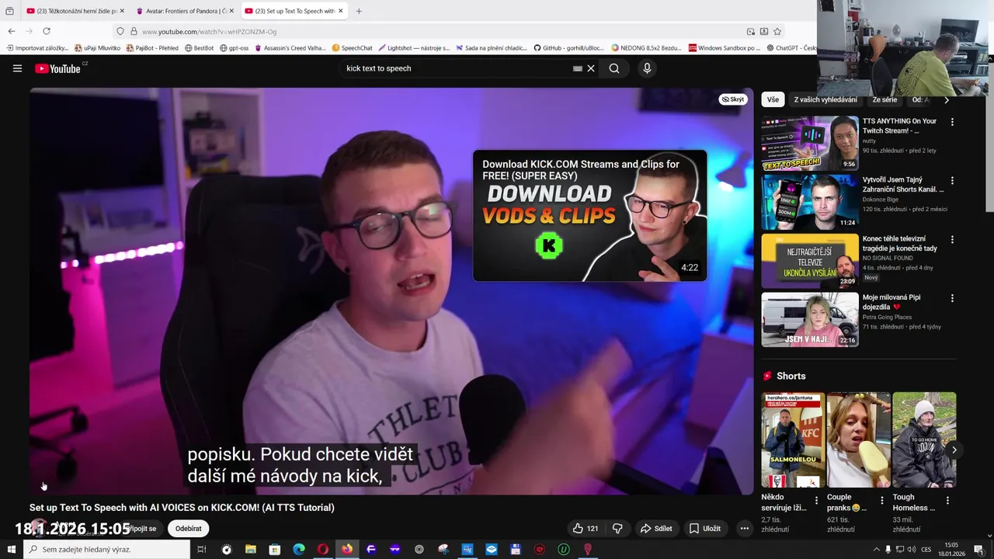Open the YouTube guide hamburger menu
Screen dimensions: 994x559
pos(17,68)
